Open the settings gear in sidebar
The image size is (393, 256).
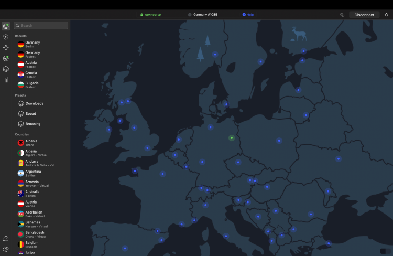click(6, 249)
